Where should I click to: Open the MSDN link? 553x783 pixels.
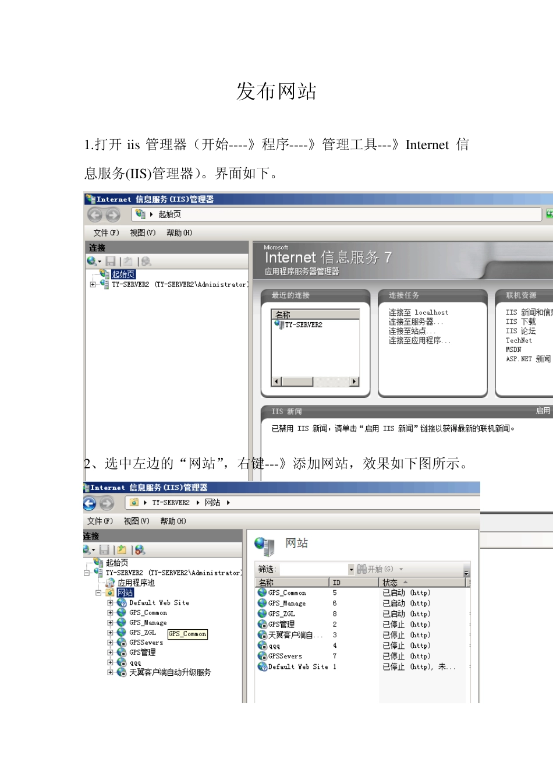tap(513, 350)
